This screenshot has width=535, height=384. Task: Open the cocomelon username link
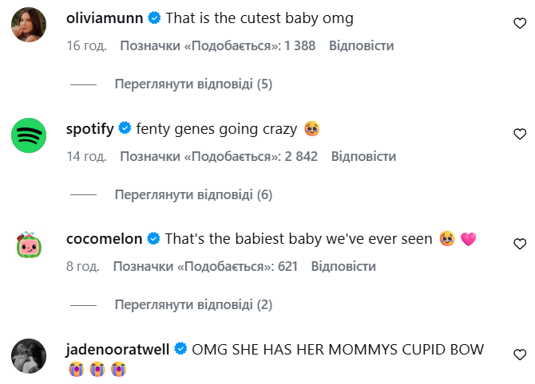(105, 238)
